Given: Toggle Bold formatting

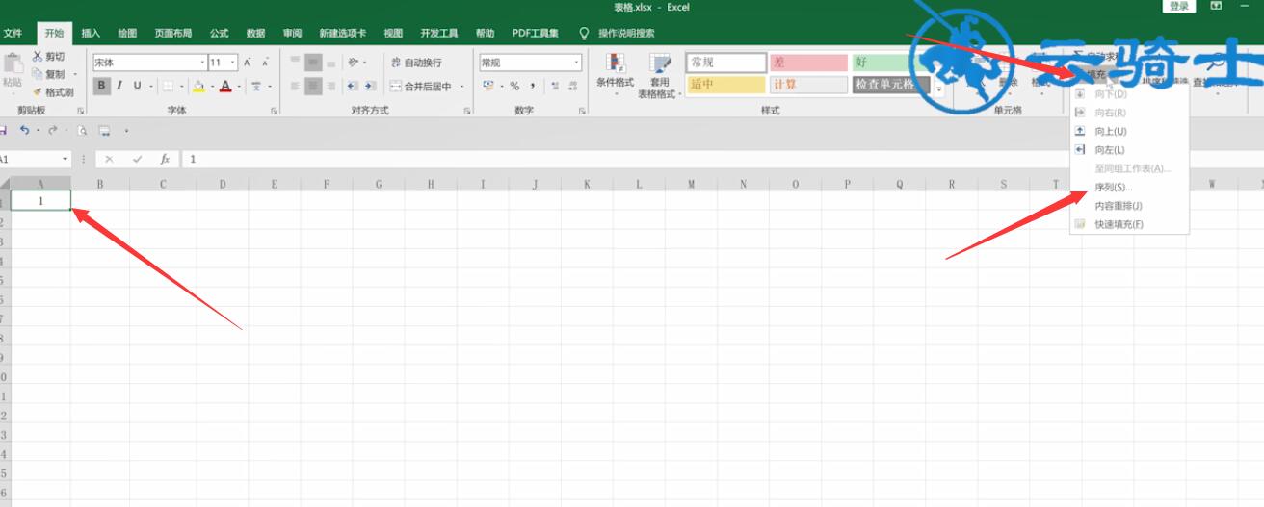Looking at the screenshot, I should (102, 86).
